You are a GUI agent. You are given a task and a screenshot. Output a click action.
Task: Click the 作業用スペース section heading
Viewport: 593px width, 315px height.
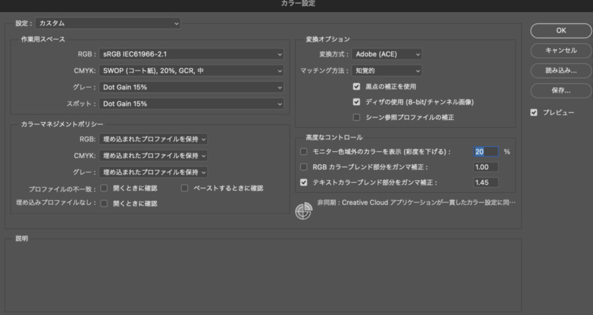pos(43,40)
